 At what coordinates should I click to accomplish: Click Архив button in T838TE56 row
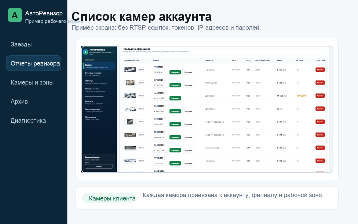pyautogui.click(x=141, y=70)
